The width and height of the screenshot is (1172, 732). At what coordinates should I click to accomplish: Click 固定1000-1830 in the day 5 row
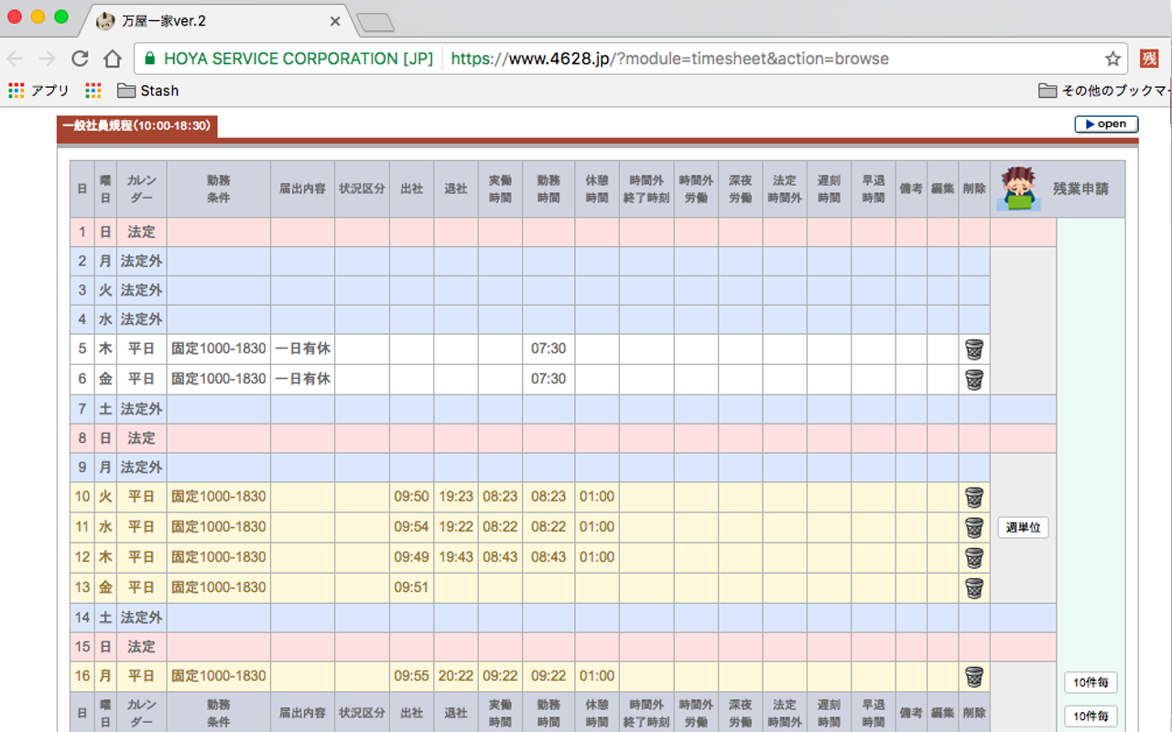219,349
